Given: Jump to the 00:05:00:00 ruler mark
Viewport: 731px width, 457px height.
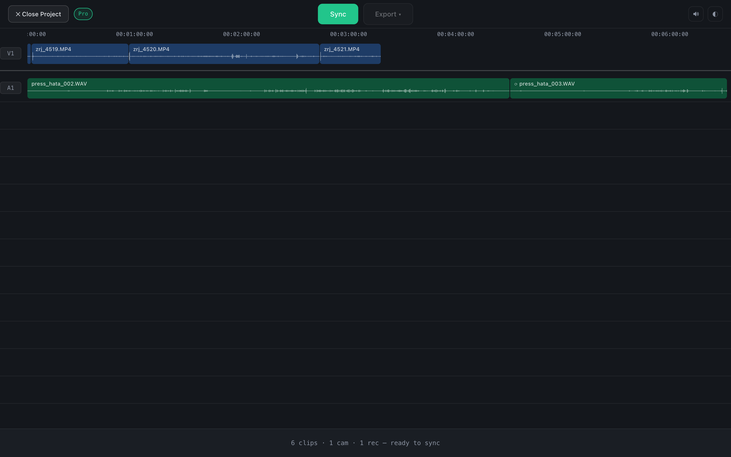Looking at the screenshot, I should (562, 34).
